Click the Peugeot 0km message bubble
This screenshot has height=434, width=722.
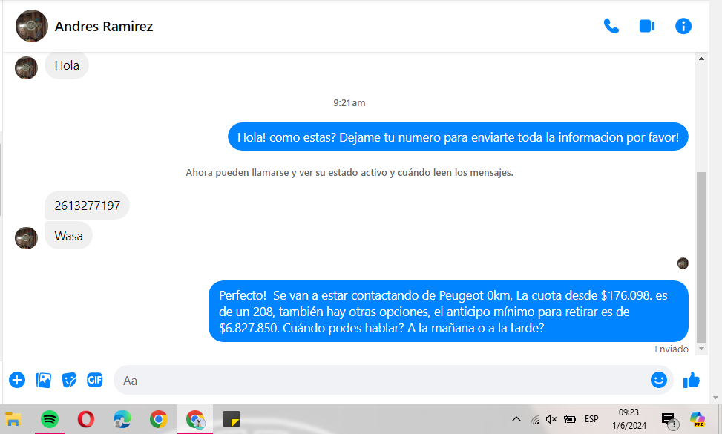tap(448, 312)
